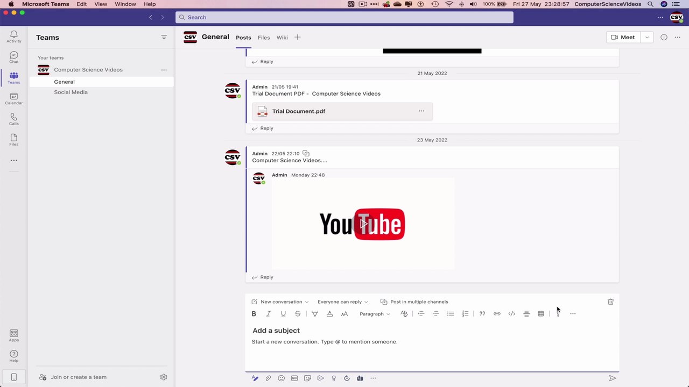Reply to the Trial Document PDF post

click(262, 128)
